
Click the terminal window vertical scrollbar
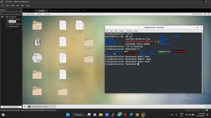[x=202, y=63]
